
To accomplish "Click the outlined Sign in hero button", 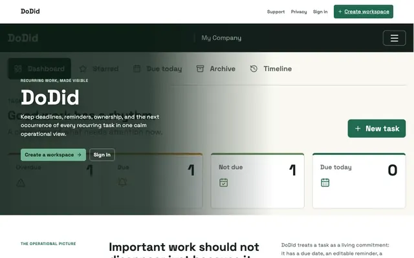I will [102, 155].
